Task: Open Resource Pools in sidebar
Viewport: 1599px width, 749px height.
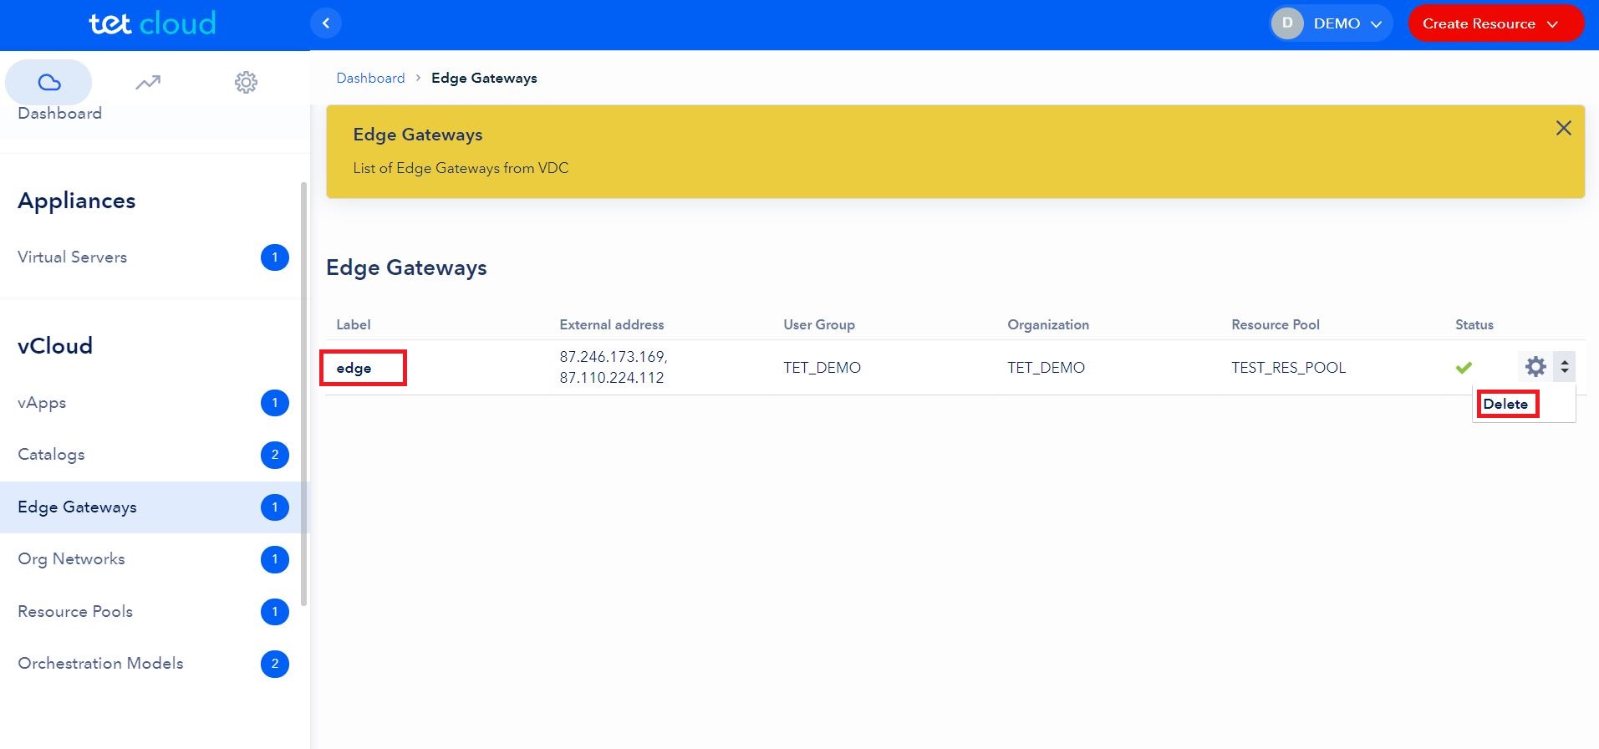Action: (x=75, y=611)
